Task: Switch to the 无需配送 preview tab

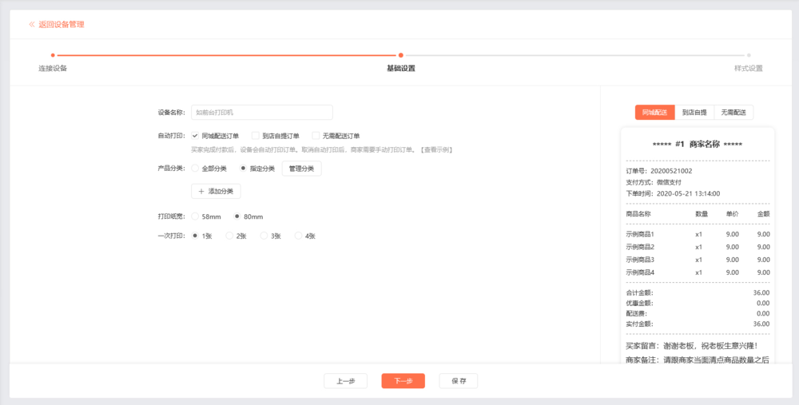Action: point(733,113)
